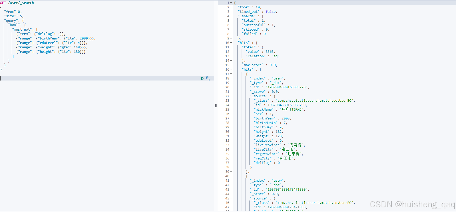The width and height of the screenshot is (456, 212).
Task: Click the "successful" : 1 line
Action: pyautogui.click(x=259, y=25)
